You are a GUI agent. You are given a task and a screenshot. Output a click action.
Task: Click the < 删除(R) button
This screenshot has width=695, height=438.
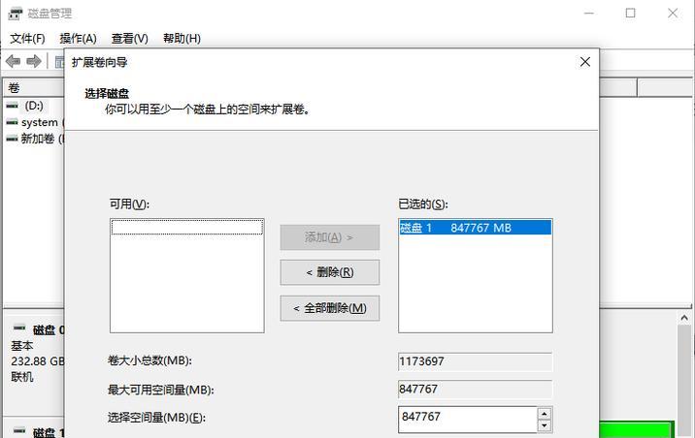tap(330, 272)
